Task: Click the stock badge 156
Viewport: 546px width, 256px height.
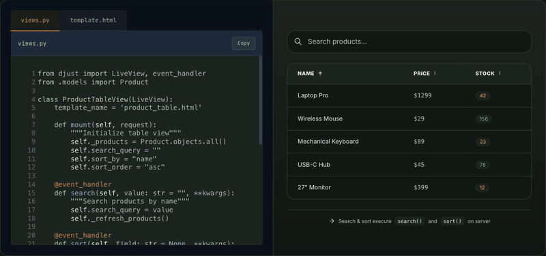Action: (484, 119)
